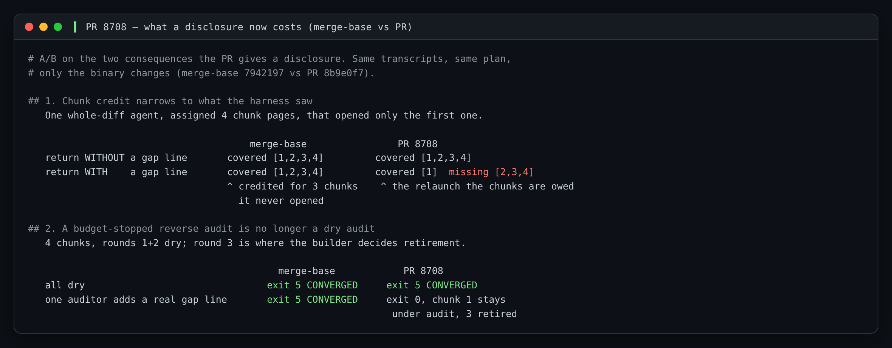
Task: Click the merge-base hash 7942197 in comment
Action: [x=264, y=73]
